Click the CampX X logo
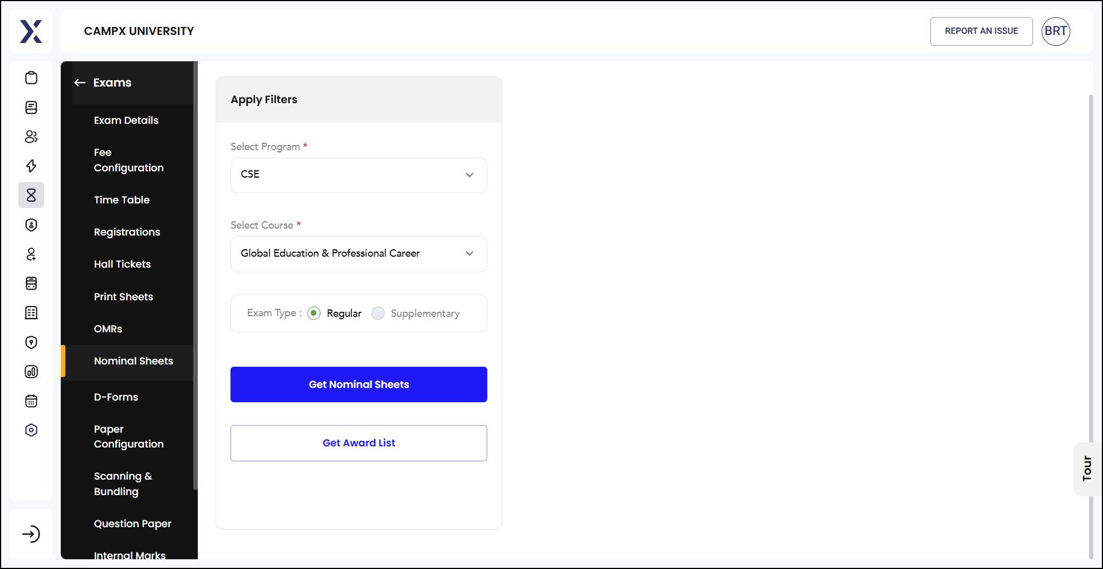Image resolution: width=1103 pixels, height=569 pixels. 31,31
